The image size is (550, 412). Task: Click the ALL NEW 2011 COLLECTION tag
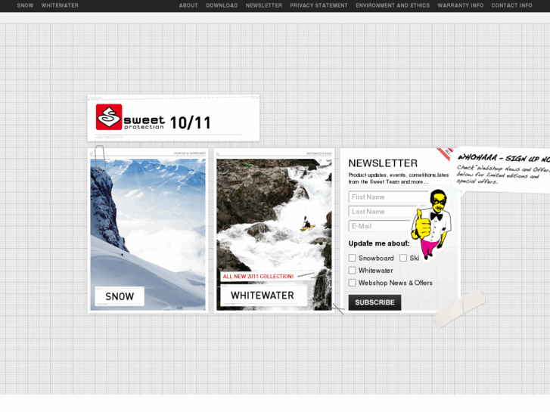(258, 276)
